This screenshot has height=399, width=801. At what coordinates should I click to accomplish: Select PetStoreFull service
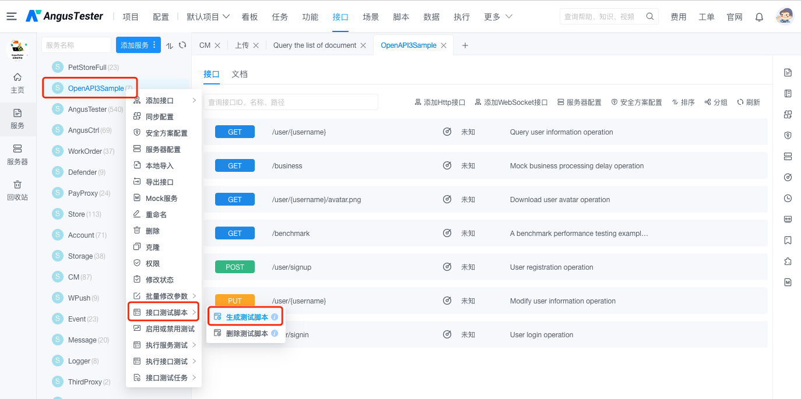[87, 68]
